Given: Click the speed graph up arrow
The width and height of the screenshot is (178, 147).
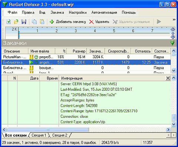Looking at the screenshot, I should tap(173, 29).
